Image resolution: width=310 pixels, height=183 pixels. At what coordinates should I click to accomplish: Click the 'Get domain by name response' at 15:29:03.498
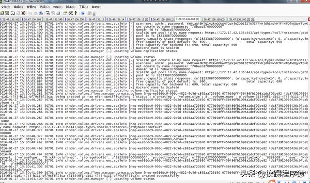tap(180, 27)
